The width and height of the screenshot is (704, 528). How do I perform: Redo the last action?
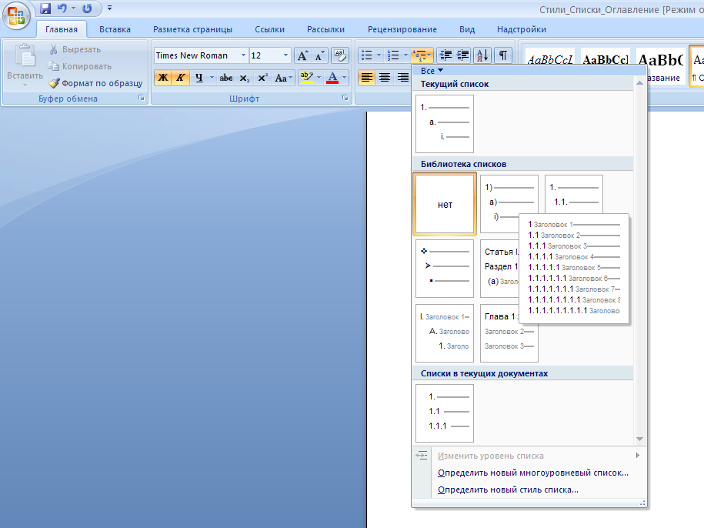(x=87, y=8)
